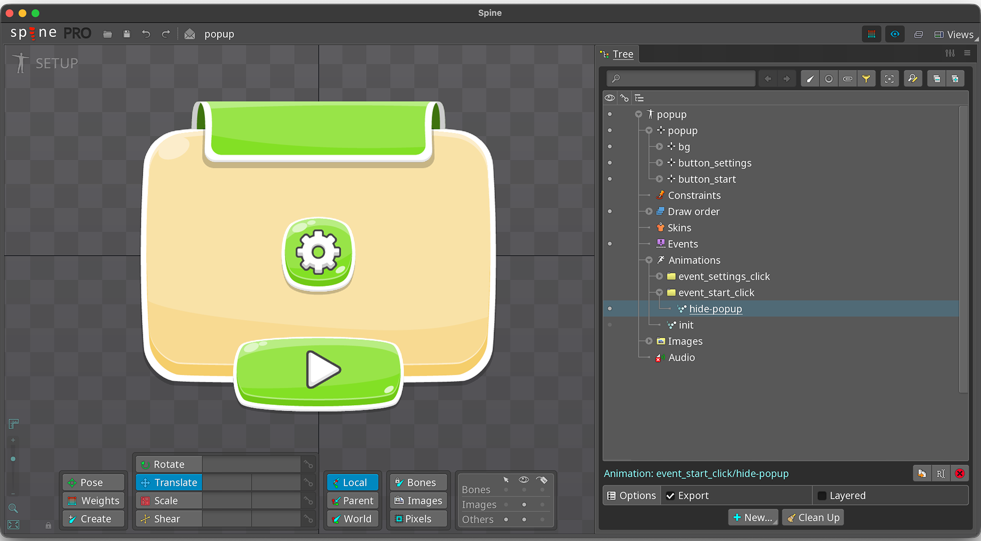Activate the Weights tool
The image size is (981, 541).
[93, 500]
